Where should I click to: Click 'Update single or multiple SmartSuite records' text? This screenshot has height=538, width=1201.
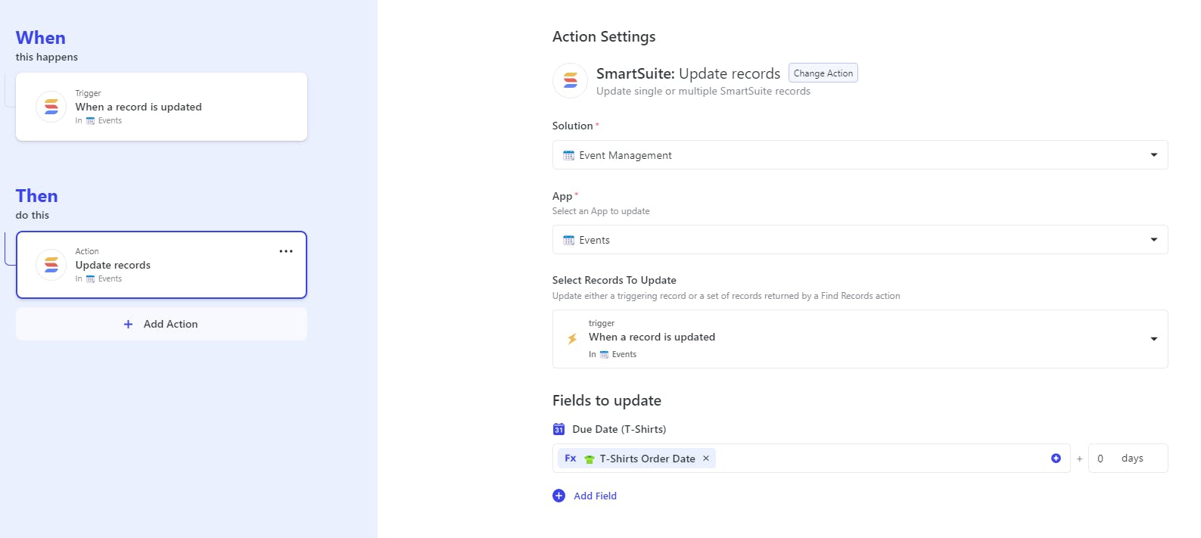pyautogui.click(x=703, y=91)
